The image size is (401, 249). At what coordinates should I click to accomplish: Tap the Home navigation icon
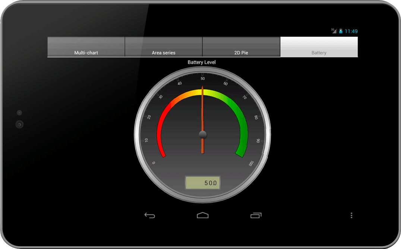(202, 215)
